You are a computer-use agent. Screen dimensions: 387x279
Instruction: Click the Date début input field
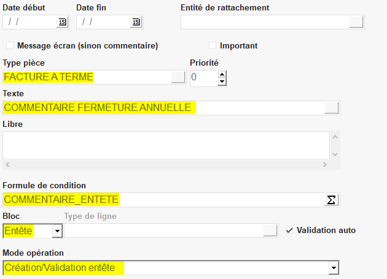point(31,22)
